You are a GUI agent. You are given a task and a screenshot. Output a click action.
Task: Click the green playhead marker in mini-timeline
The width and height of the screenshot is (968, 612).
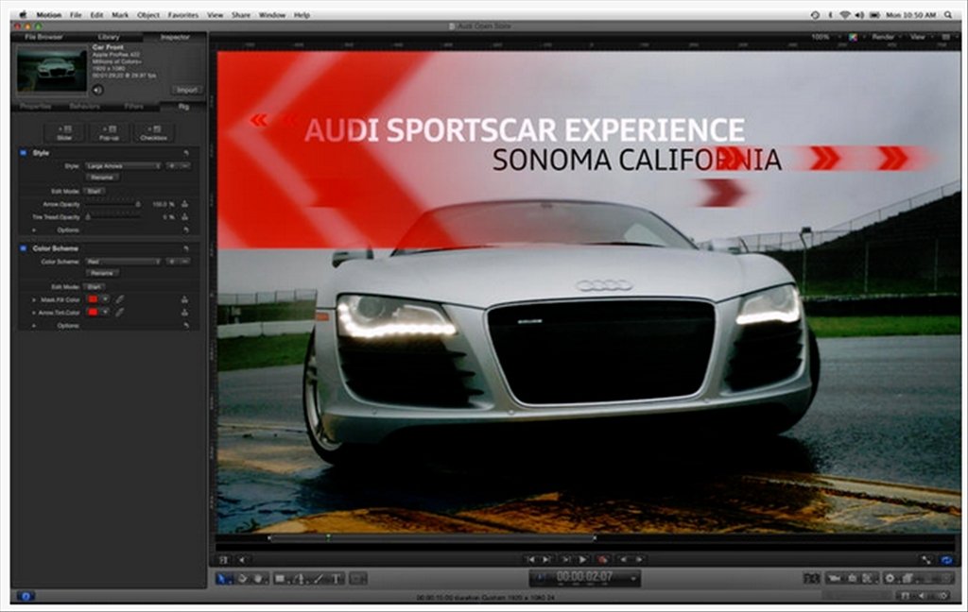(x=328, y=537)
